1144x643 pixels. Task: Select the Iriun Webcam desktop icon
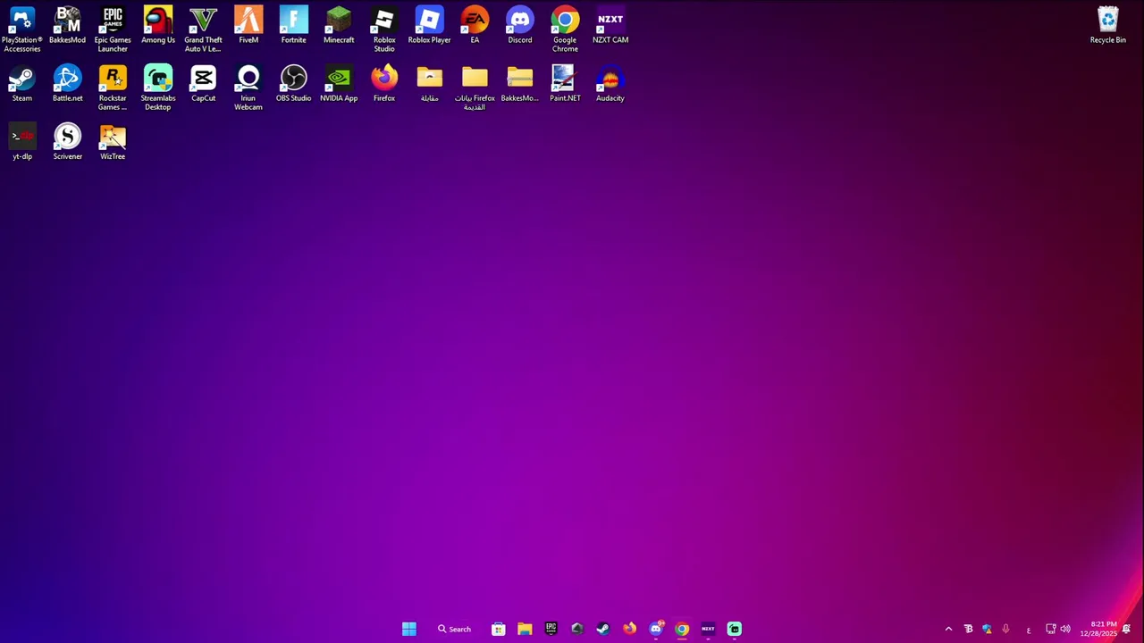(x=248, y=88)
